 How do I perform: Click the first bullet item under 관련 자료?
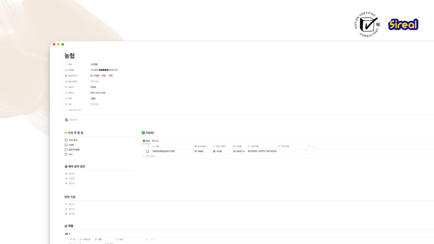[72, 204]
